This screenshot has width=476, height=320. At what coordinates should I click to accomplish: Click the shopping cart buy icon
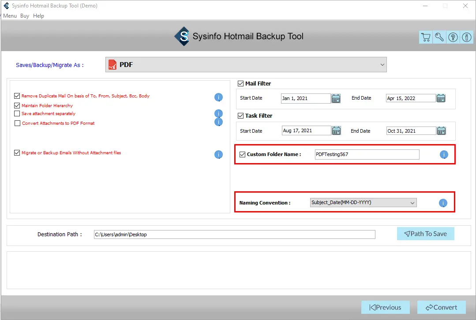(426, 37)
